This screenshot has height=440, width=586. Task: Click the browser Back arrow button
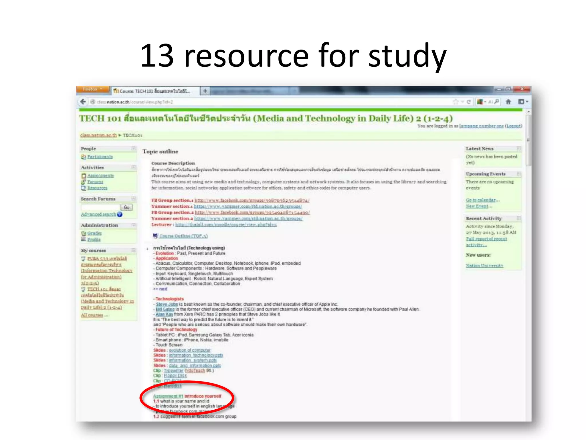(83, 102)
